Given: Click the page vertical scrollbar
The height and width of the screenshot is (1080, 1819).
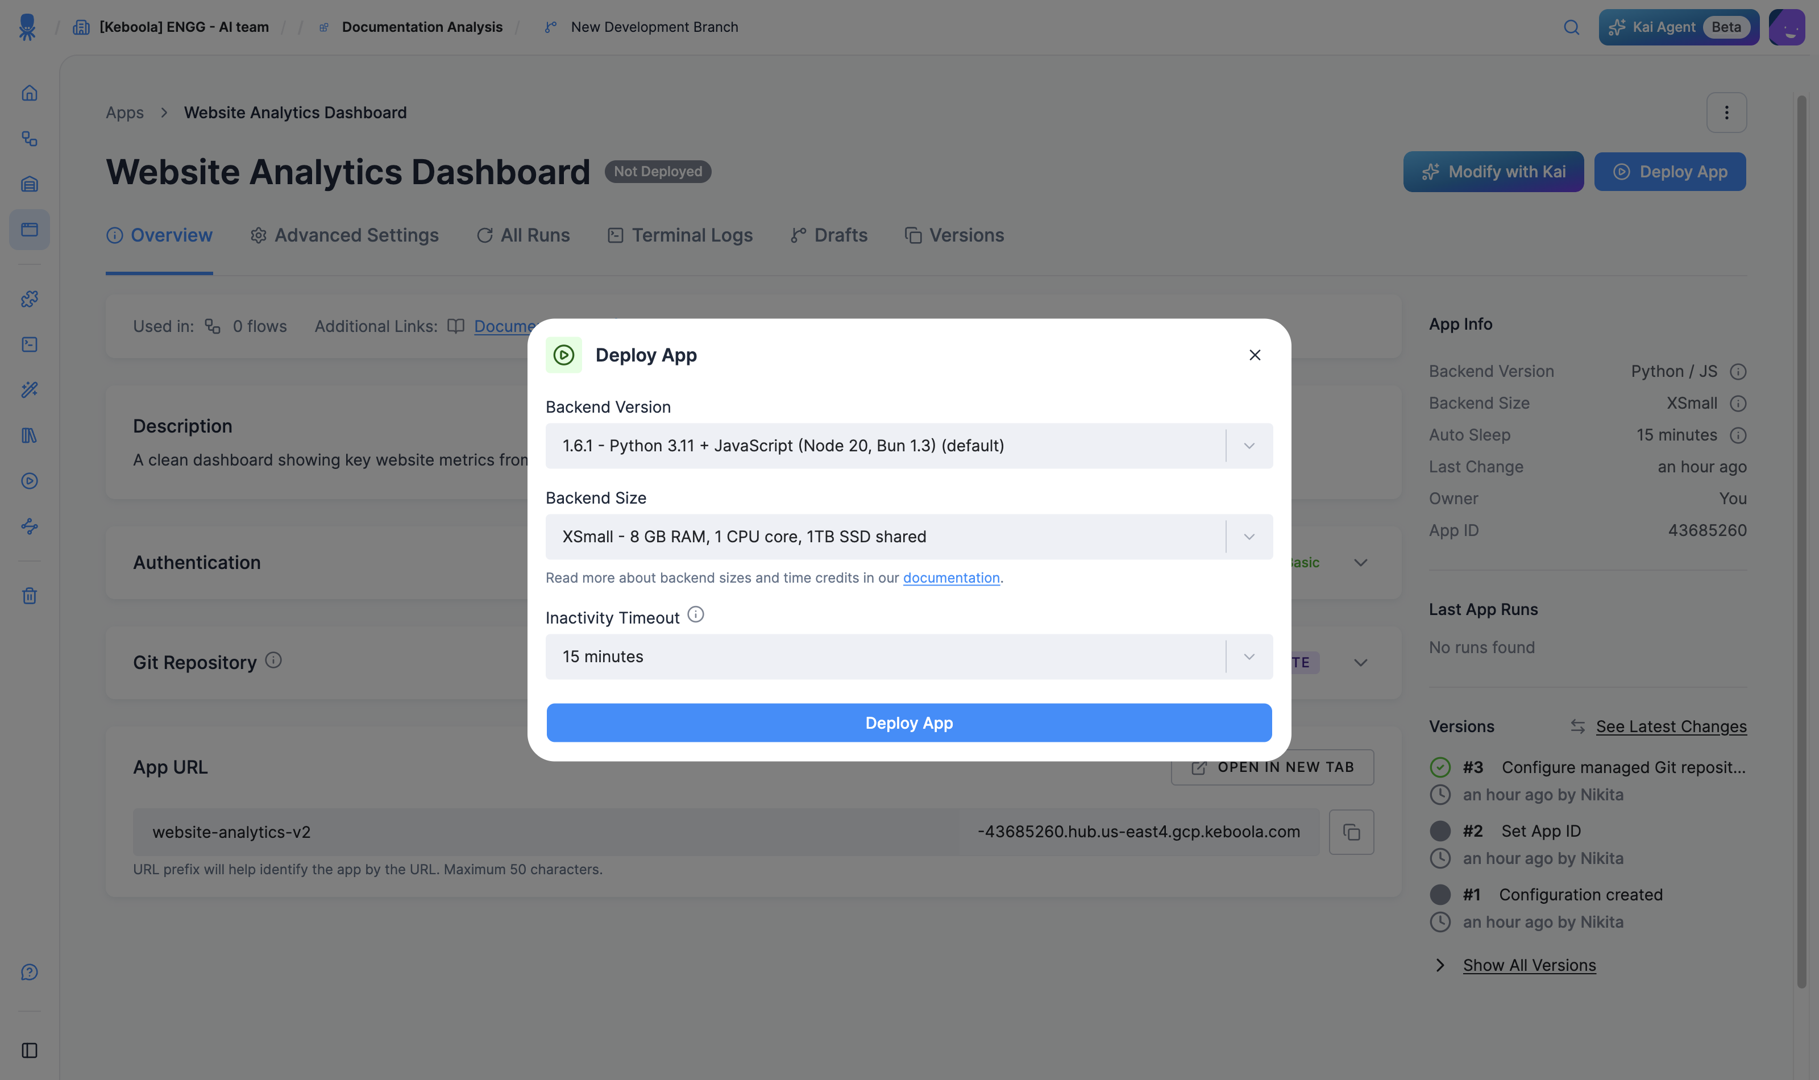Looking at the screenshot, I should [x=1801, y=542].
